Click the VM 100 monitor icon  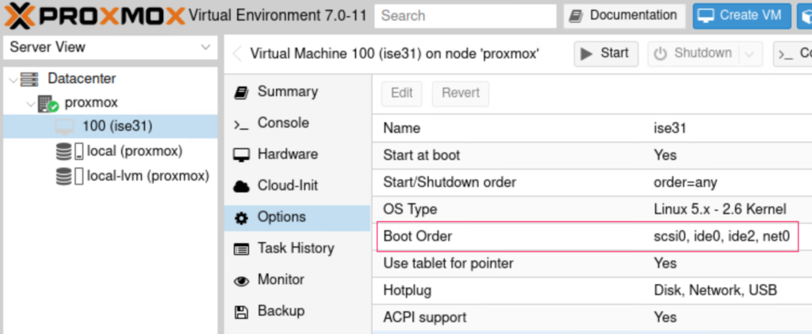click(65, 127)
